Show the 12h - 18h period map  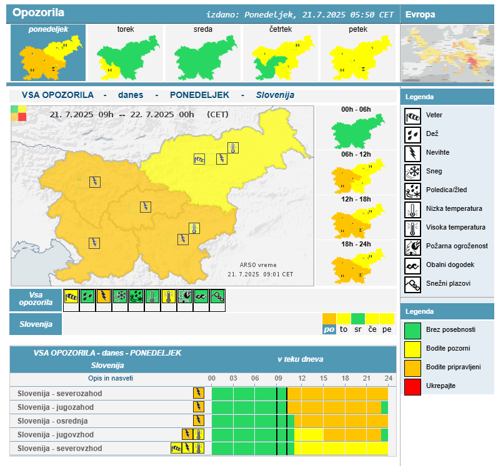coord(356,218)
